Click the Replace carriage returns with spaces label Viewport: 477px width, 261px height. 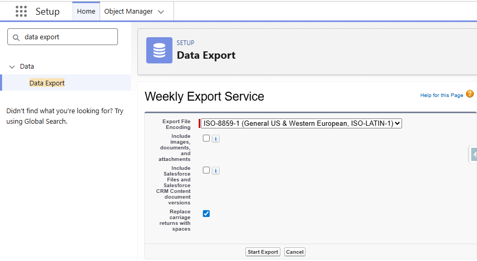pyautogui.click(x=175, y=220)
